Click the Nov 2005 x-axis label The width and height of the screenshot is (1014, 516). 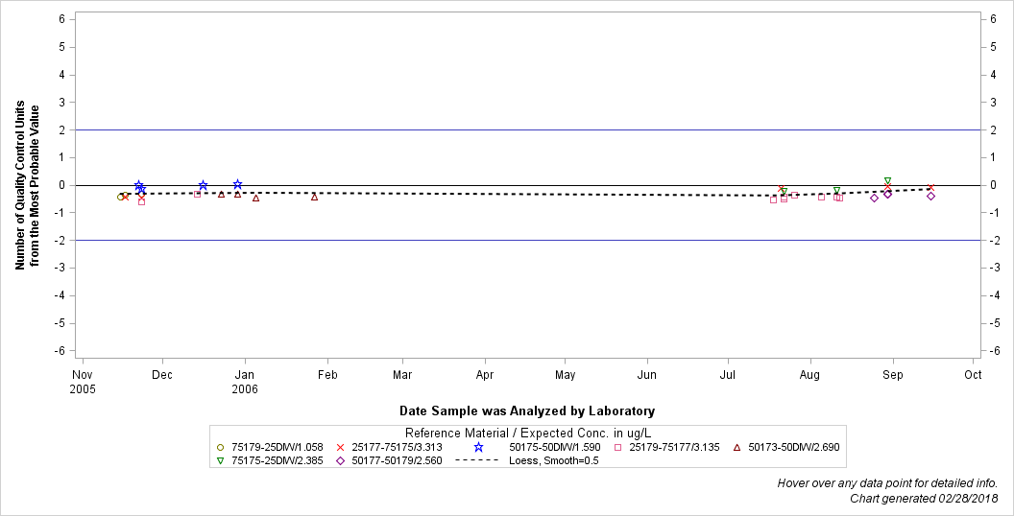83,382
